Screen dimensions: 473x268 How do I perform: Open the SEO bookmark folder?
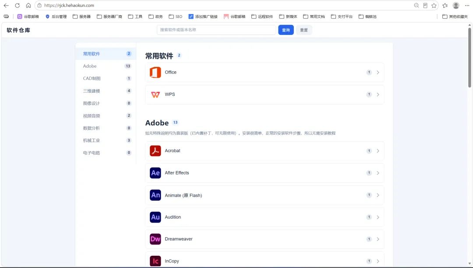[x=176, y=17]
